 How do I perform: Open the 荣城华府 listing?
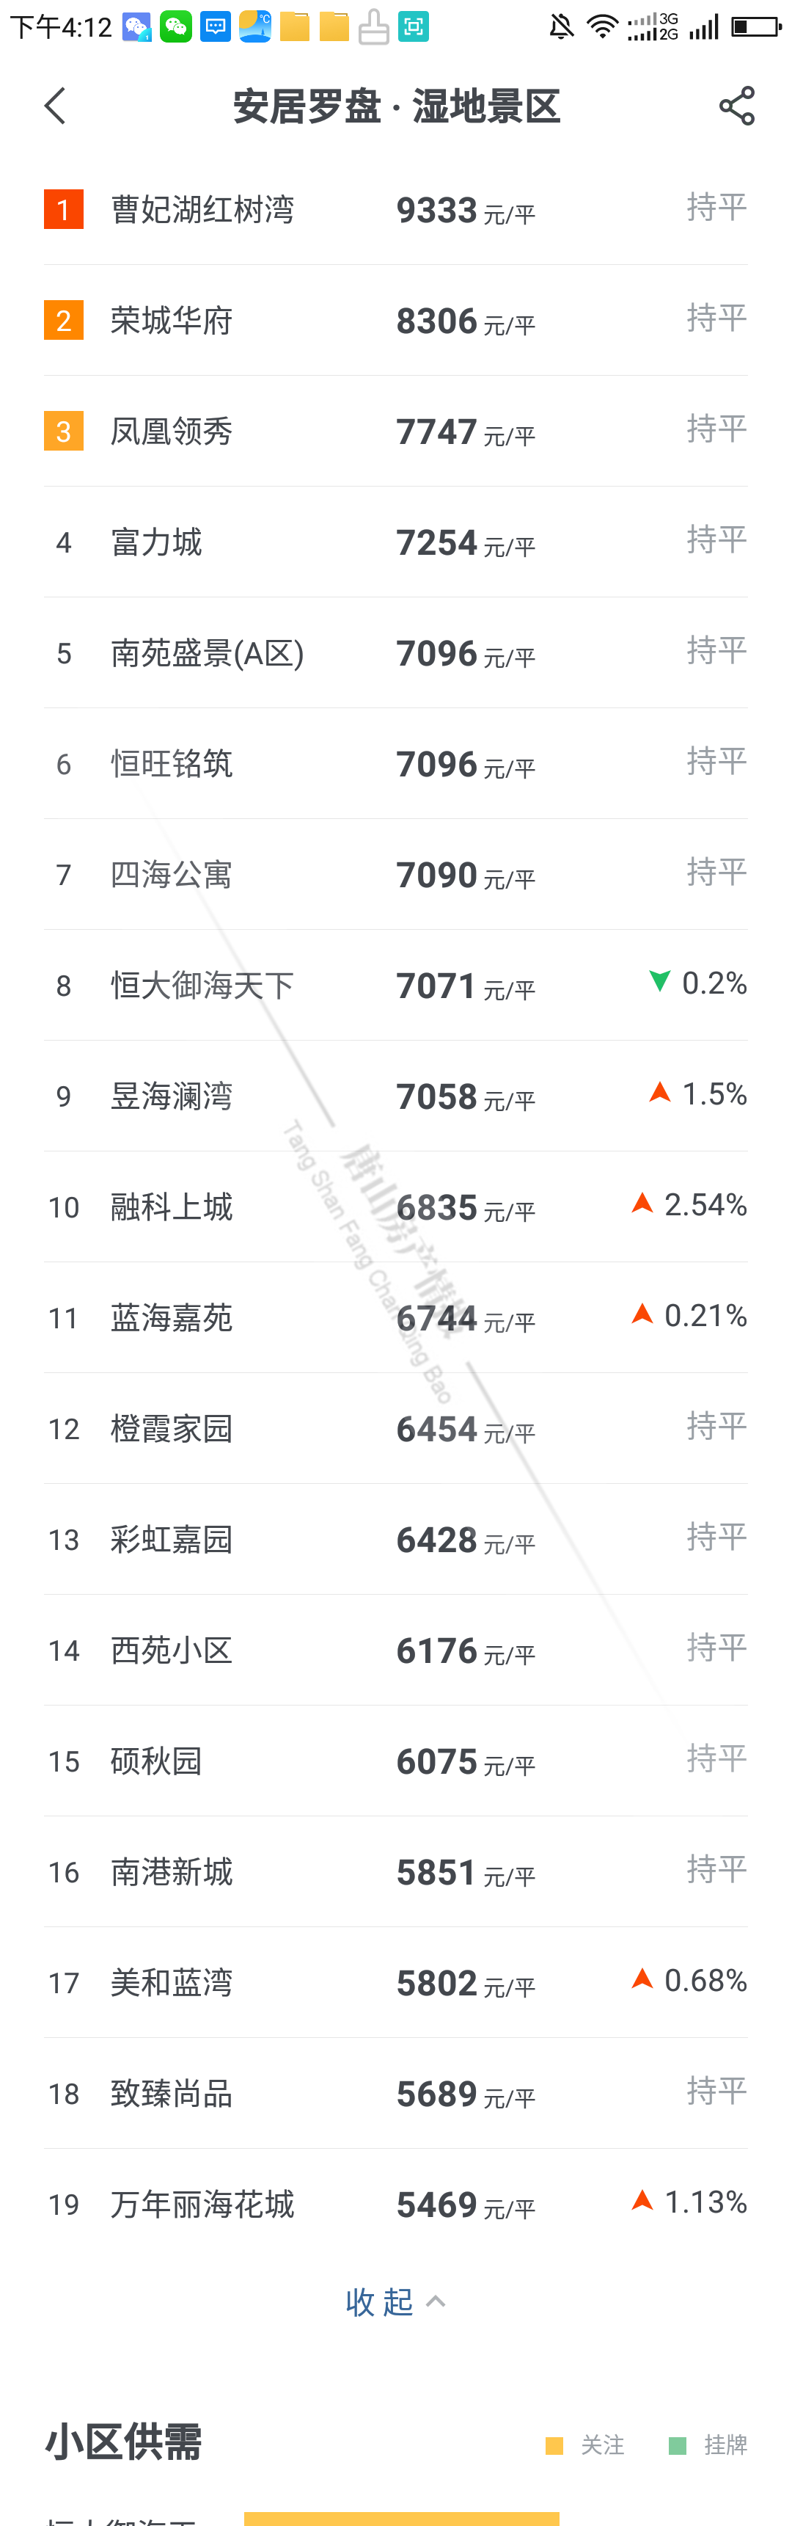coord(172,321)
